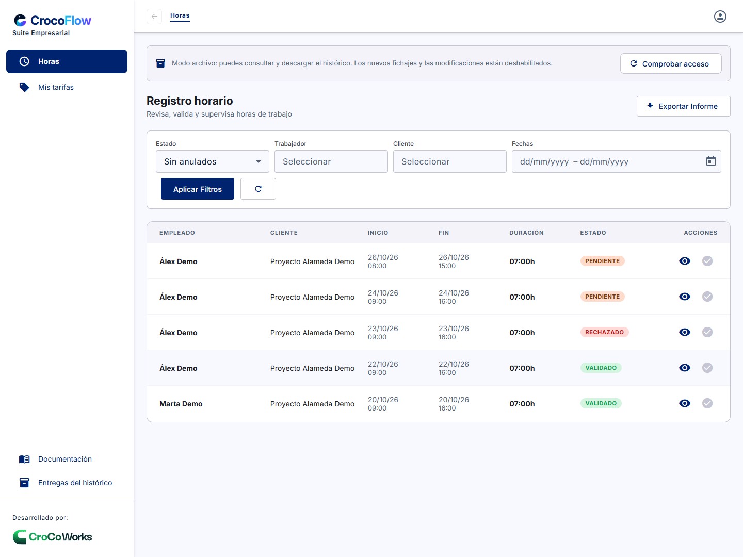
Task: Click the Registro horario heading
Action: [190, 101]
